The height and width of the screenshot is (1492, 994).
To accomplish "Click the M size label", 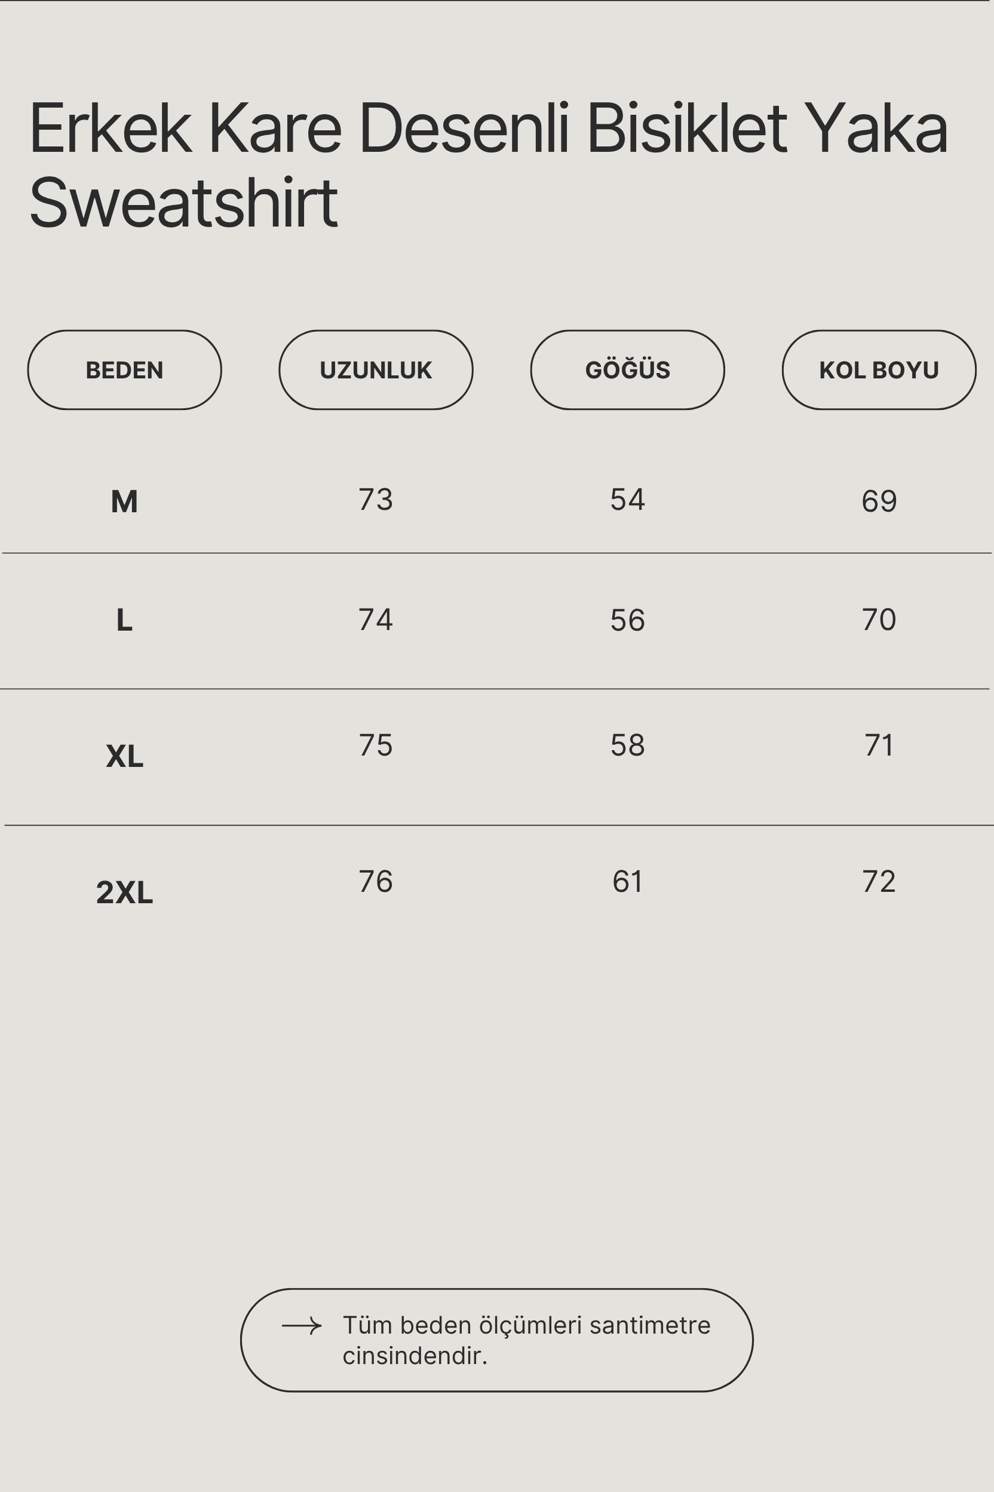I will 124,502.
